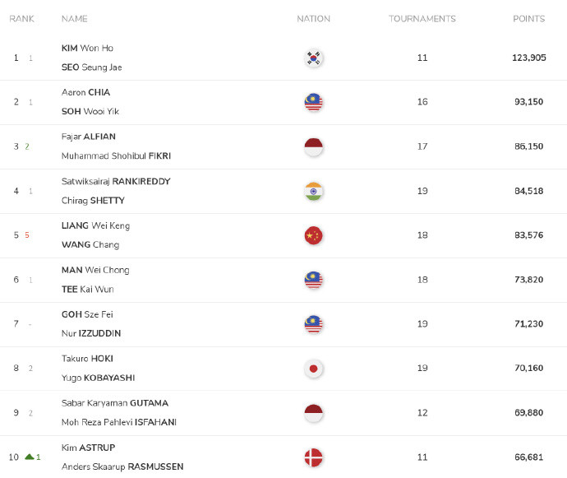This screenshot has height=478, width=567.
Task: Click the TOURNAMENTS column header
Action: coord(422,19)
